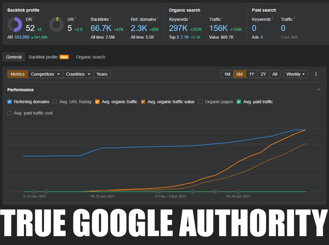Viewport: 329px width, 245px height.
Task: Switch to the Organic search tab
Action: [90, 57]
